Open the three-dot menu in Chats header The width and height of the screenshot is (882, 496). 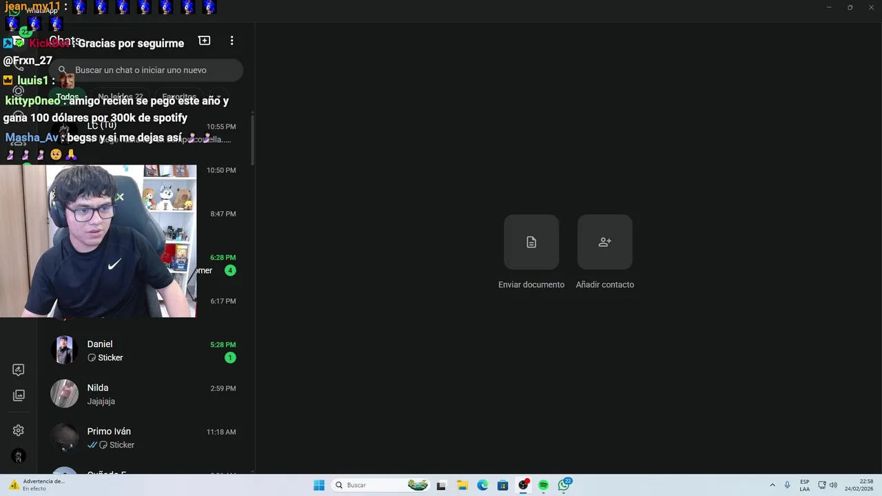tap(232, 41)
